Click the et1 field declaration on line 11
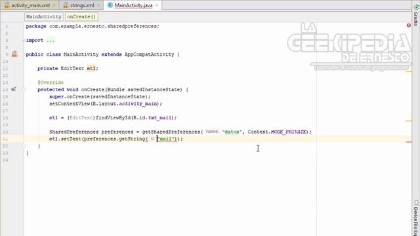Viewport: 420px width, 236px height. pos(91,68)
